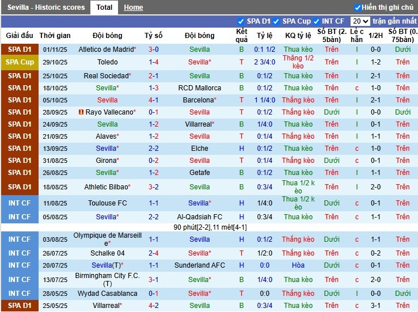418x312 pixels.
Task: Uncheck the SPA Cup filter checkbox
Action: click(x=276, y=21)
